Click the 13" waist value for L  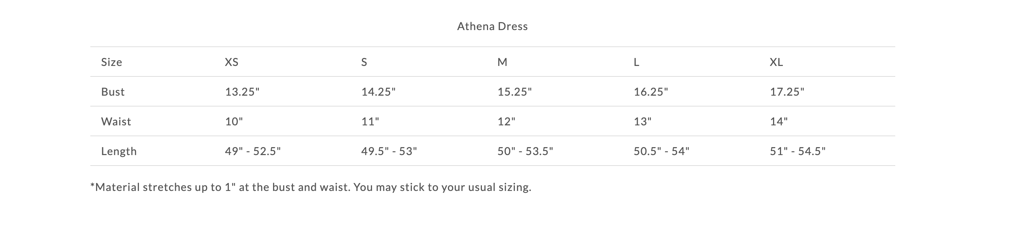[643, 121]
